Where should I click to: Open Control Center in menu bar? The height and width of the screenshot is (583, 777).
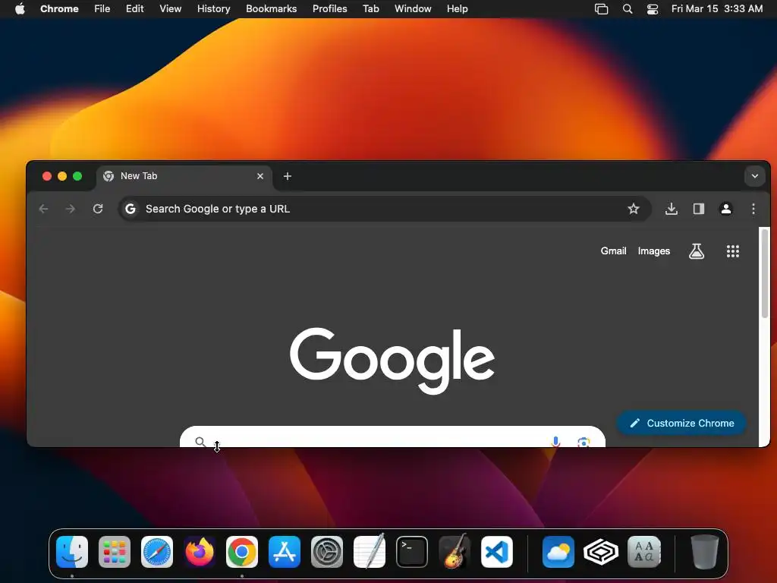click(x=653, y=9)
